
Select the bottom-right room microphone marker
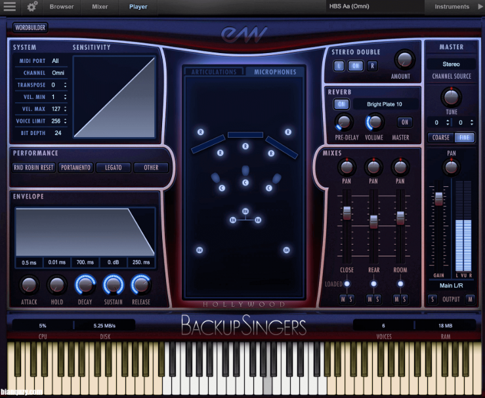click(286, 250)
